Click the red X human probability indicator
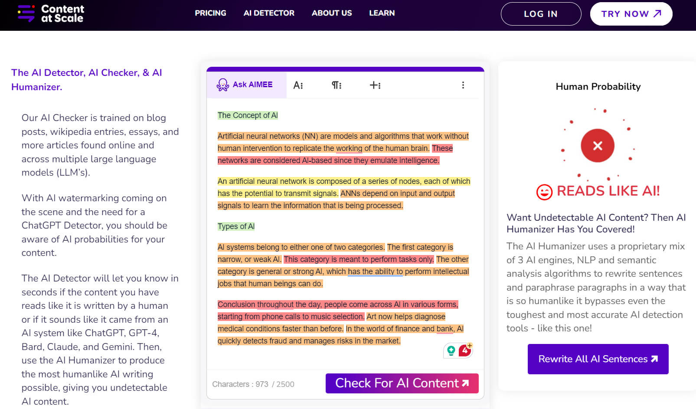Image resolution: width=696 pixels, height=409 pixels. (x=597, y=146)
